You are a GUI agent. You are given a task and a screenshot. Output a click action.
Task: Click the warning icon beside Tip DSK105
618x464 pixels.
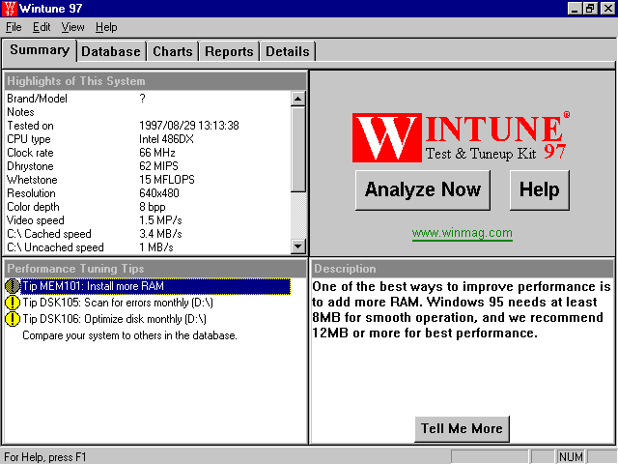tap(13, 303)
